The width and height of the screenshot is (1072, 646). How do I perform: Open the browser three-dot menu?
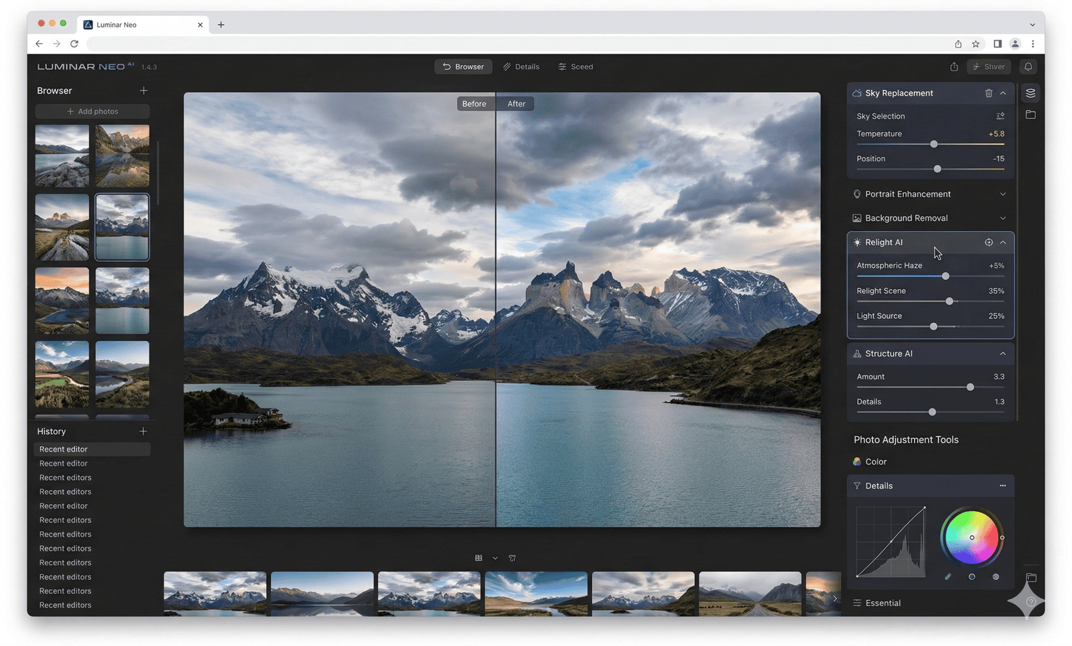click(x=1032, y=44)
